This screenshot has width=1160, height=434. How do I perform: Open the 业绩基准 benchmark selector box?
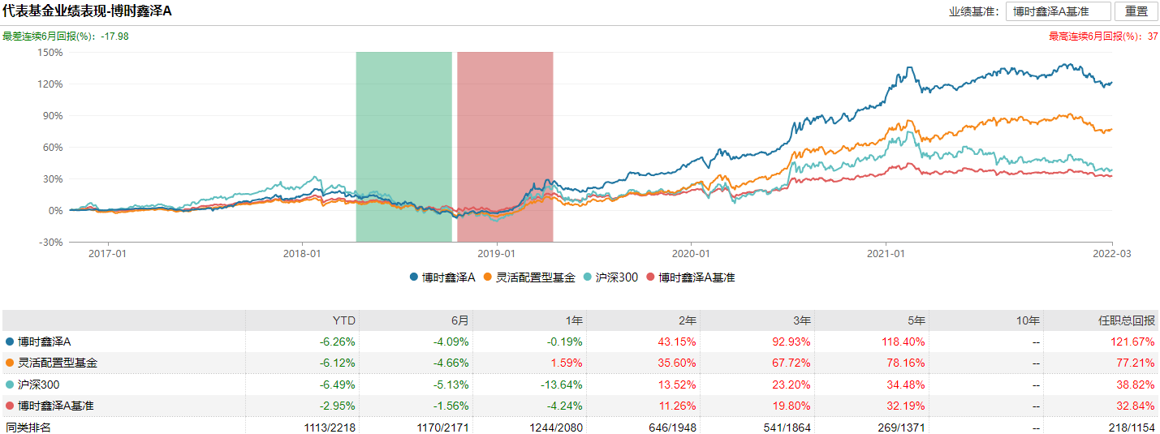point(1058,11)
